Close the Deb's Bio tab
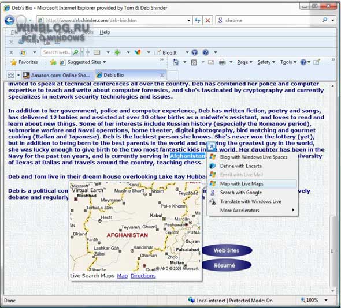 (162, 76)
